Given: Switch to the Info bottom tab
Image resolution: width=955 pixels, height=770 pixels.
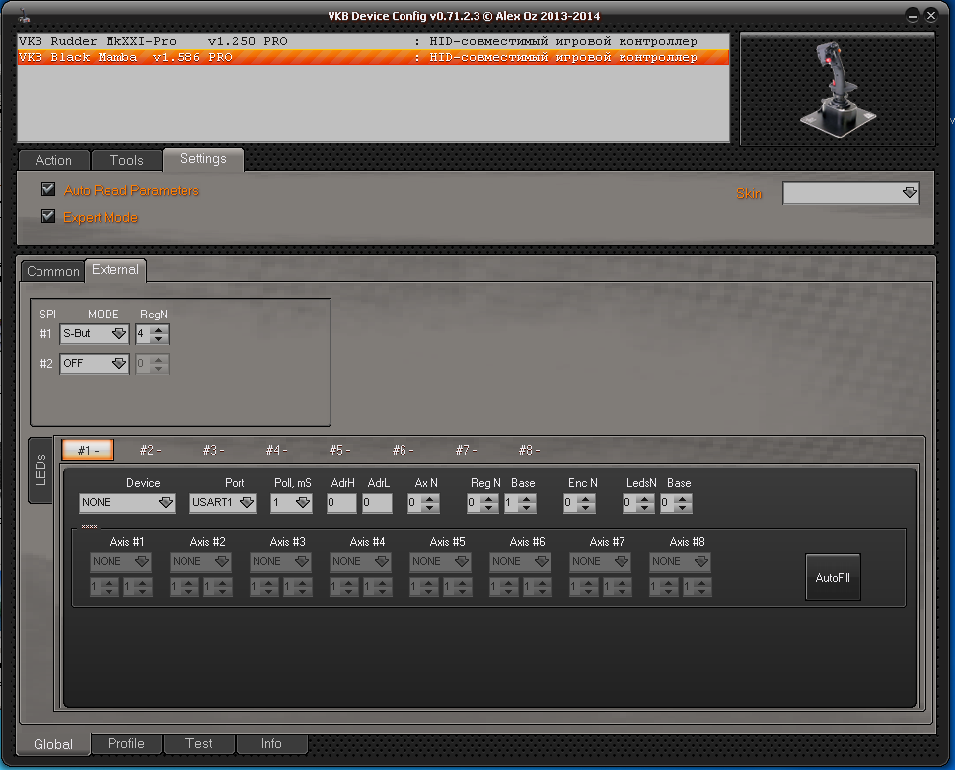Looking at the screenshot, I should coord(271,743).
